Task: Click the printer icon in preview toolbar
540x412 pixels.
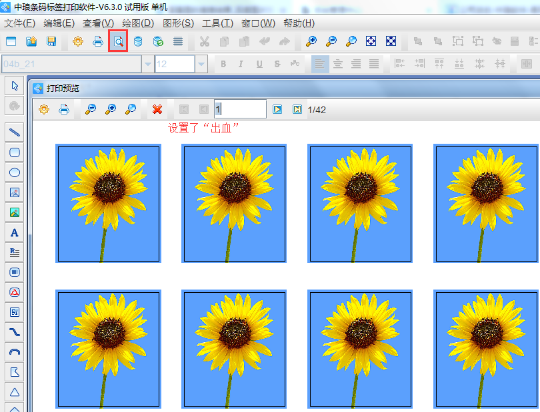Action: (x=64, y=109)
